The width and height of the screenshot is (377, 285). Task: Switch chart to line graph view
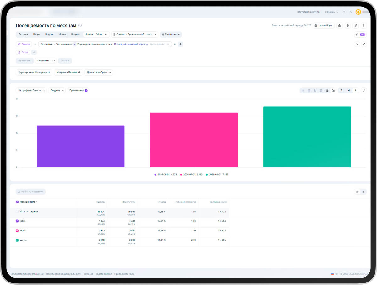click(303, 91)
